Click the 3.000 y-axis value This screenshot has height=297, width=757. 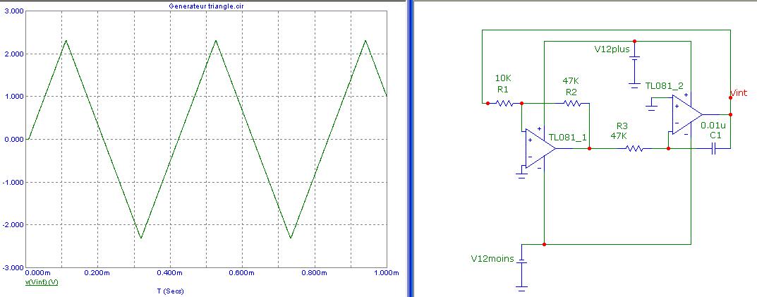click(13, 11)
